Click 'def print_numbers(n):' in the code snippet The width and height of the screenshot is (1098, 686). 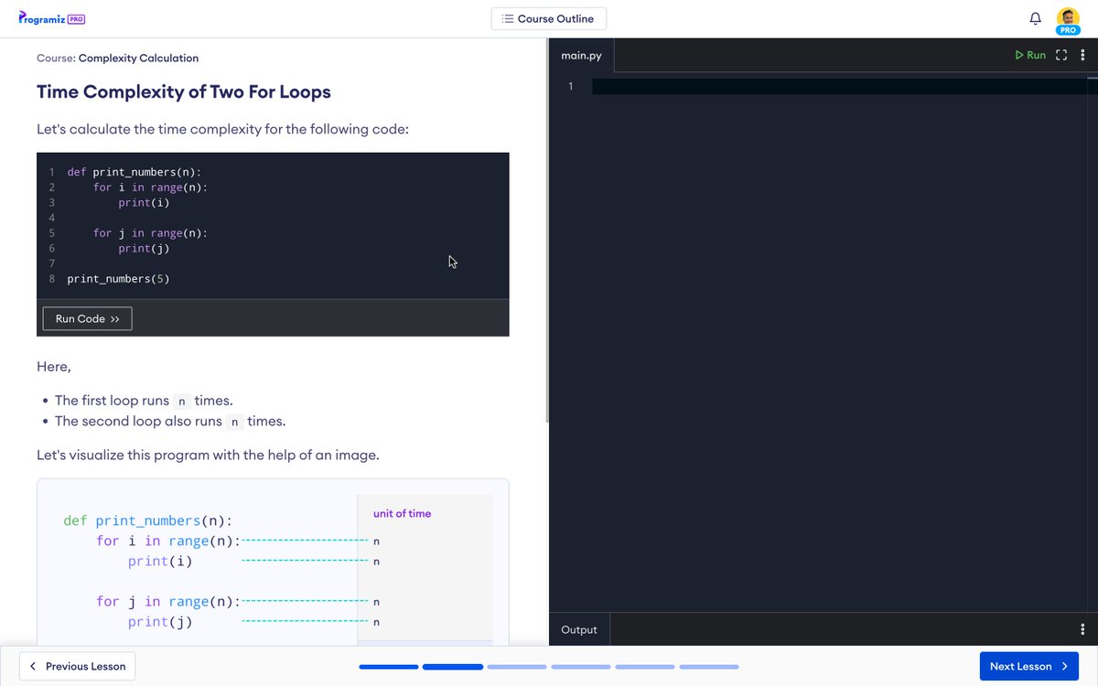pyautogui.click(x=134, y=172)
